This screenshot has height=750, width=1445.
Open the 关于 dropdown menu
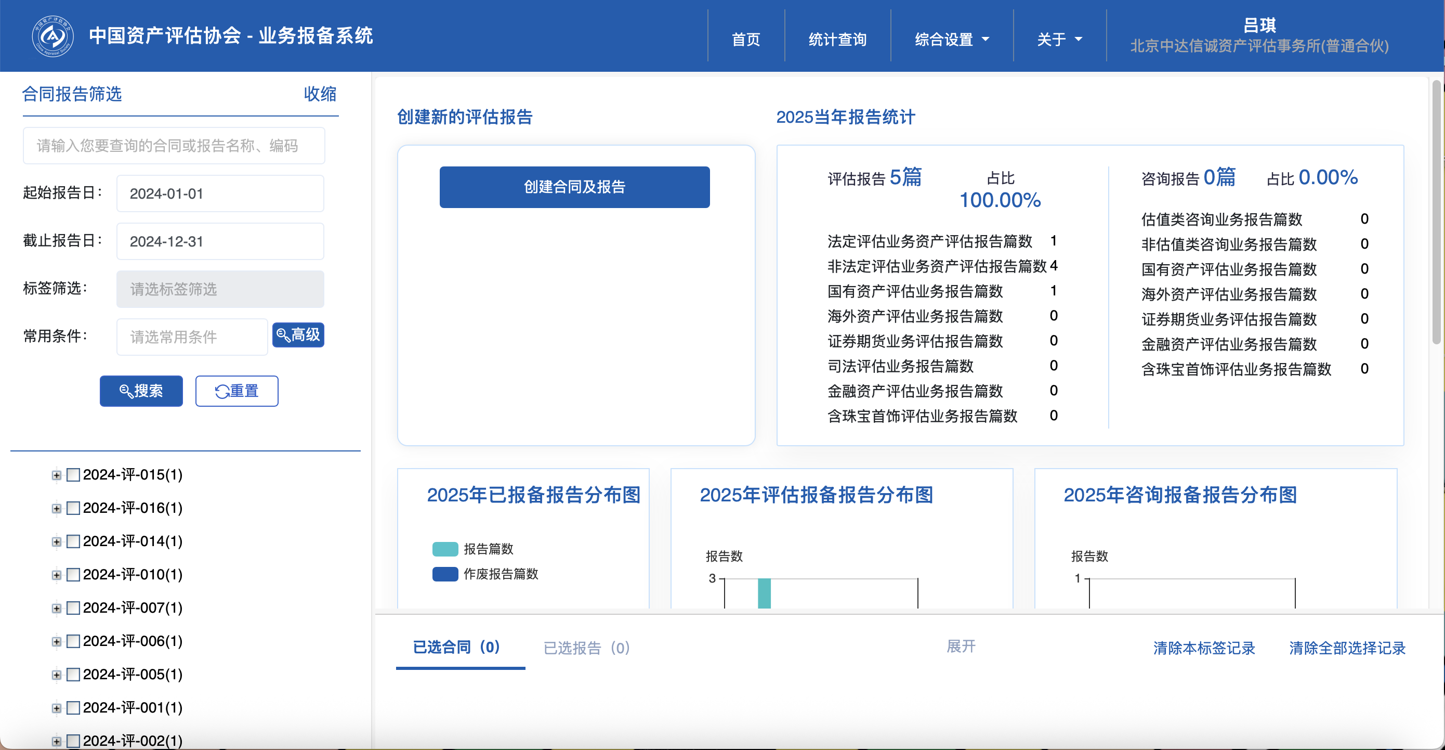1059,40
